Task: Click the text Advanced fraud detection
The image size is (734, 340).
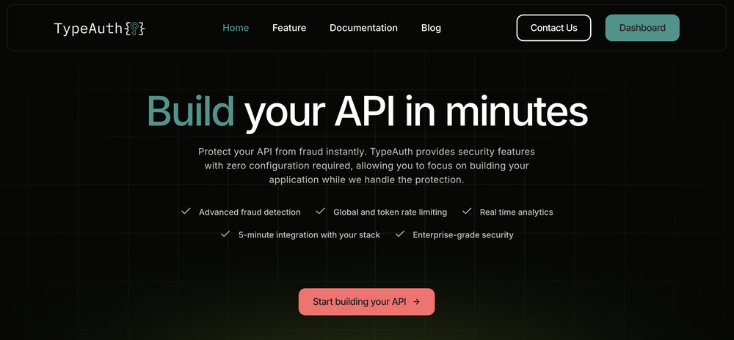Action: pos(250,212)
